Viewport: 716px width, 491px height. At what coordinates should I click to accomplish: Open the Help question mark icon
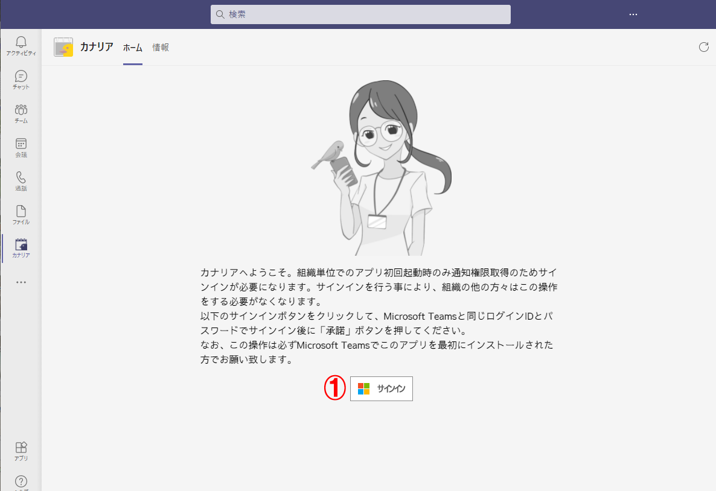tap(21, 482)
